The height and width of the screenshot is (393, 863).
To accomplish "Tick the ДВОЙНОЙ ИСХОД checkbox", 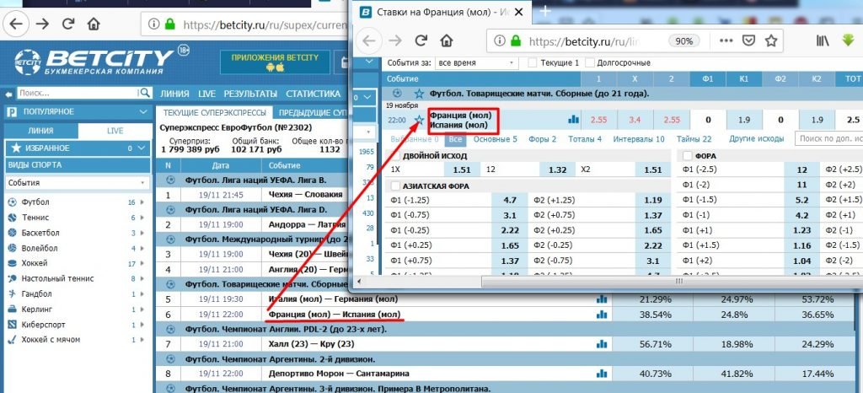I will tap(395, 156).
